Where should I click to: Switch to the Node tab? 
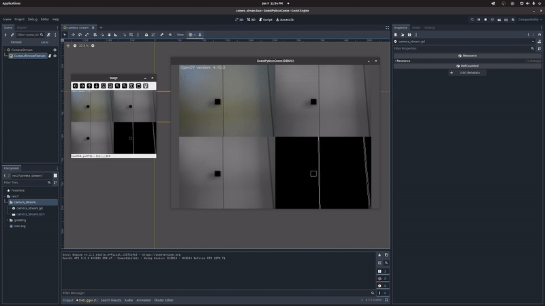click(x=416, y=28)
